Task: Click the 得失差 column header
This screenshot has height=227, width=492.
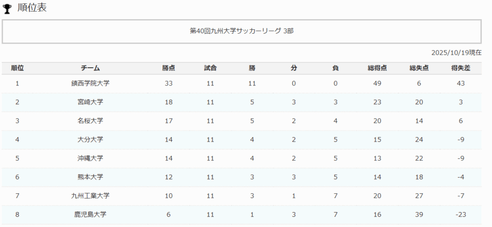Action: click(460, 68)
